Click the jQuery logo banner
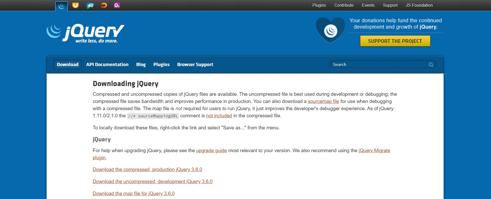491x199 pixels. point(86,33)
